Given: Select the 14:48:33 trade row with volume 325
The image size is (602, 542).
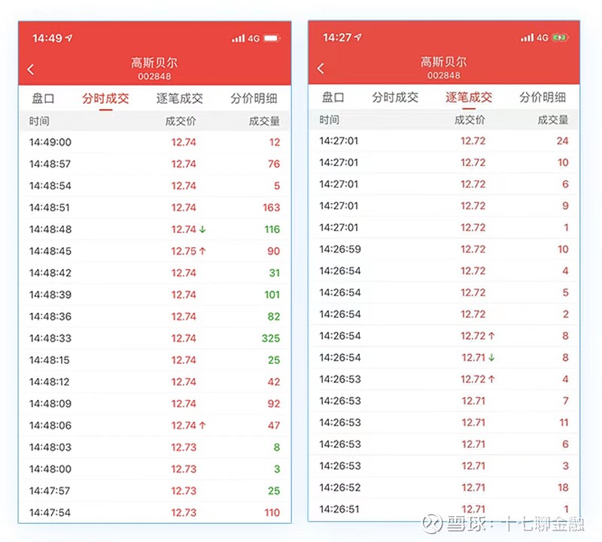Looking at the screenshot, I should tap(154, 338).
